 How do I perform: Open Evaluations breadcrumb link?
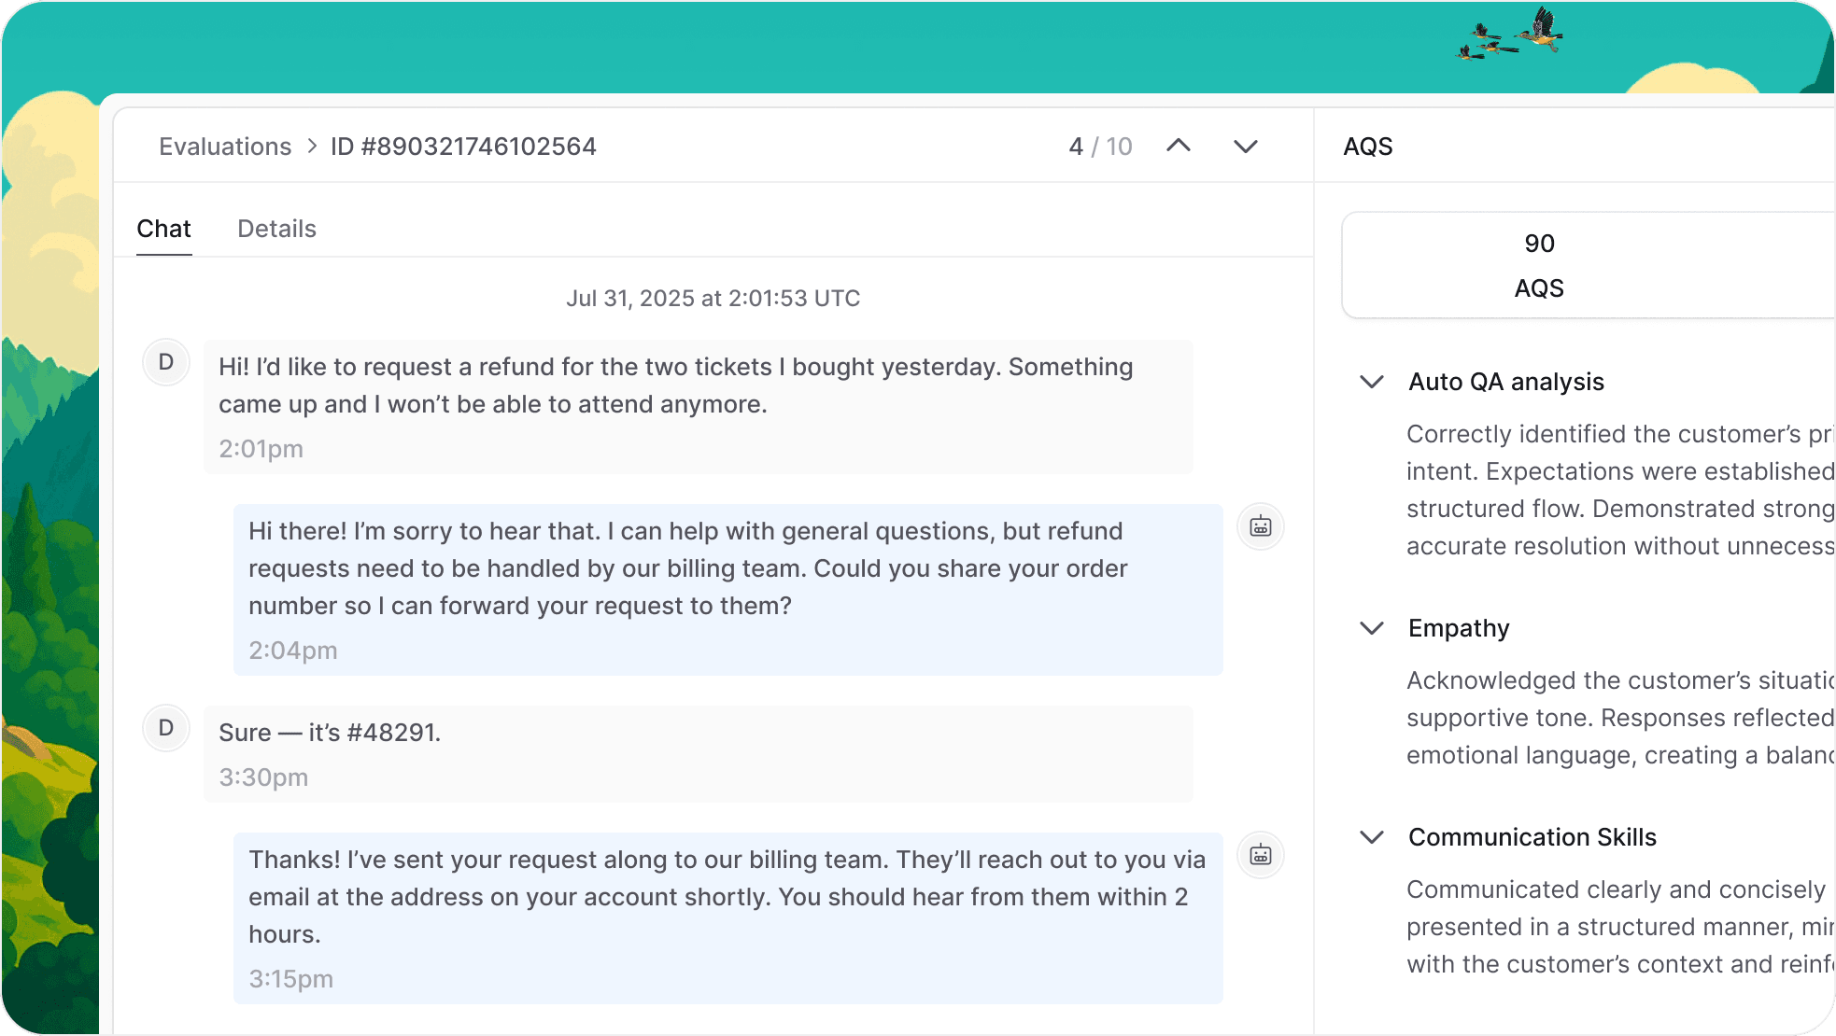pos(225,147)
